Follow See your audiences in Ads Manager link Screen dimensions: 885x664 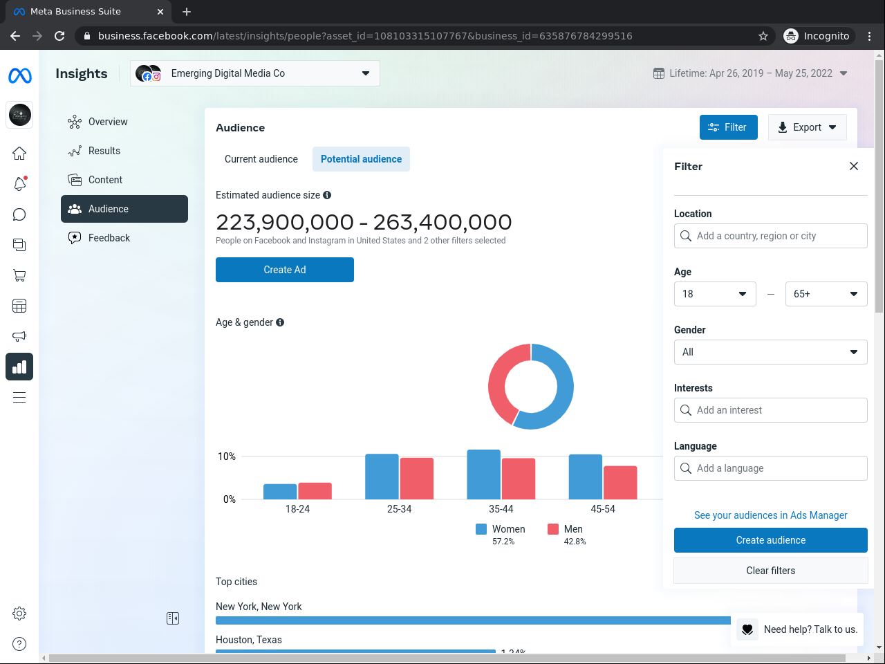pos(771,515)
